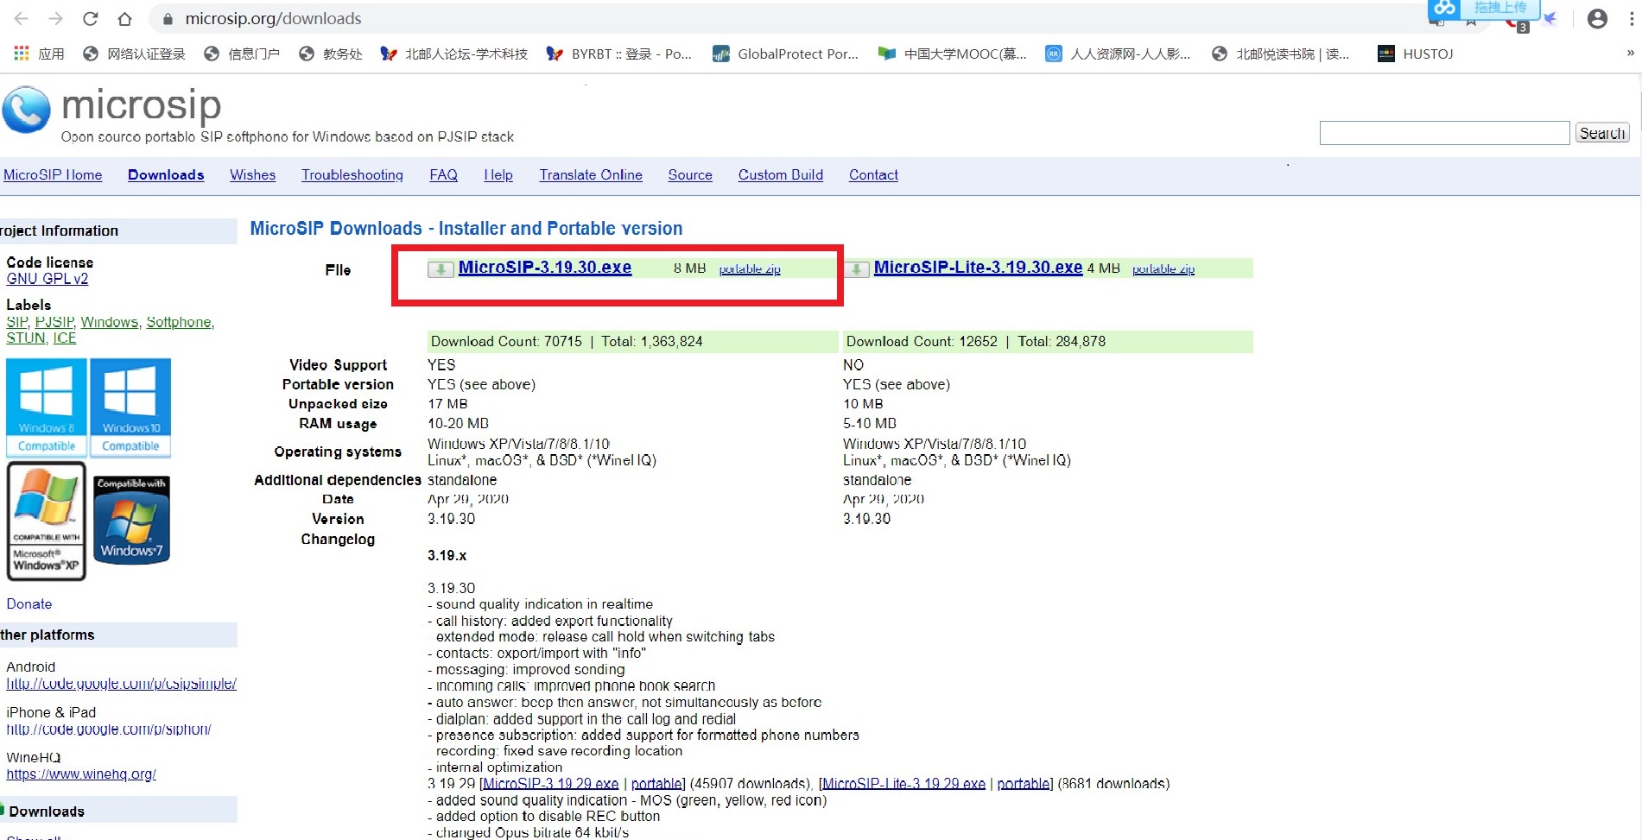Click the ICE label link
The height and width of the screenshot is (840, 1642).
point(65,338)
